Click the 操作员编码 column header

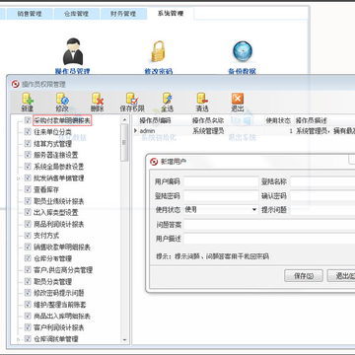tap(164, 120)
